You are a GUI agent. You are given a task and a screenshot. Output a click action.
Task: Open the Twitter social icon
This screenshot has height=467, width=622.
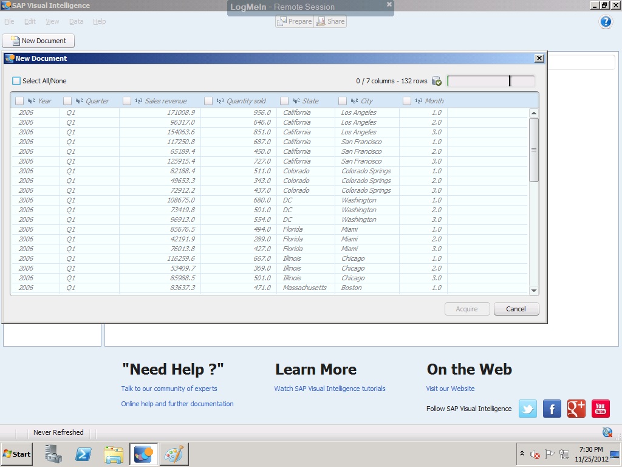pyautogui.click(x=528, y=409)
